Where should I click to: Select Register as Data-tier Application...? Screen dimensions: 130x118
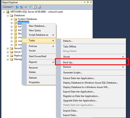point(91,96)
